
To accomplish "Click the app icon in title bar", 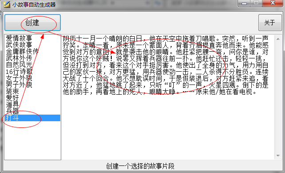I will tap(7, 4).
